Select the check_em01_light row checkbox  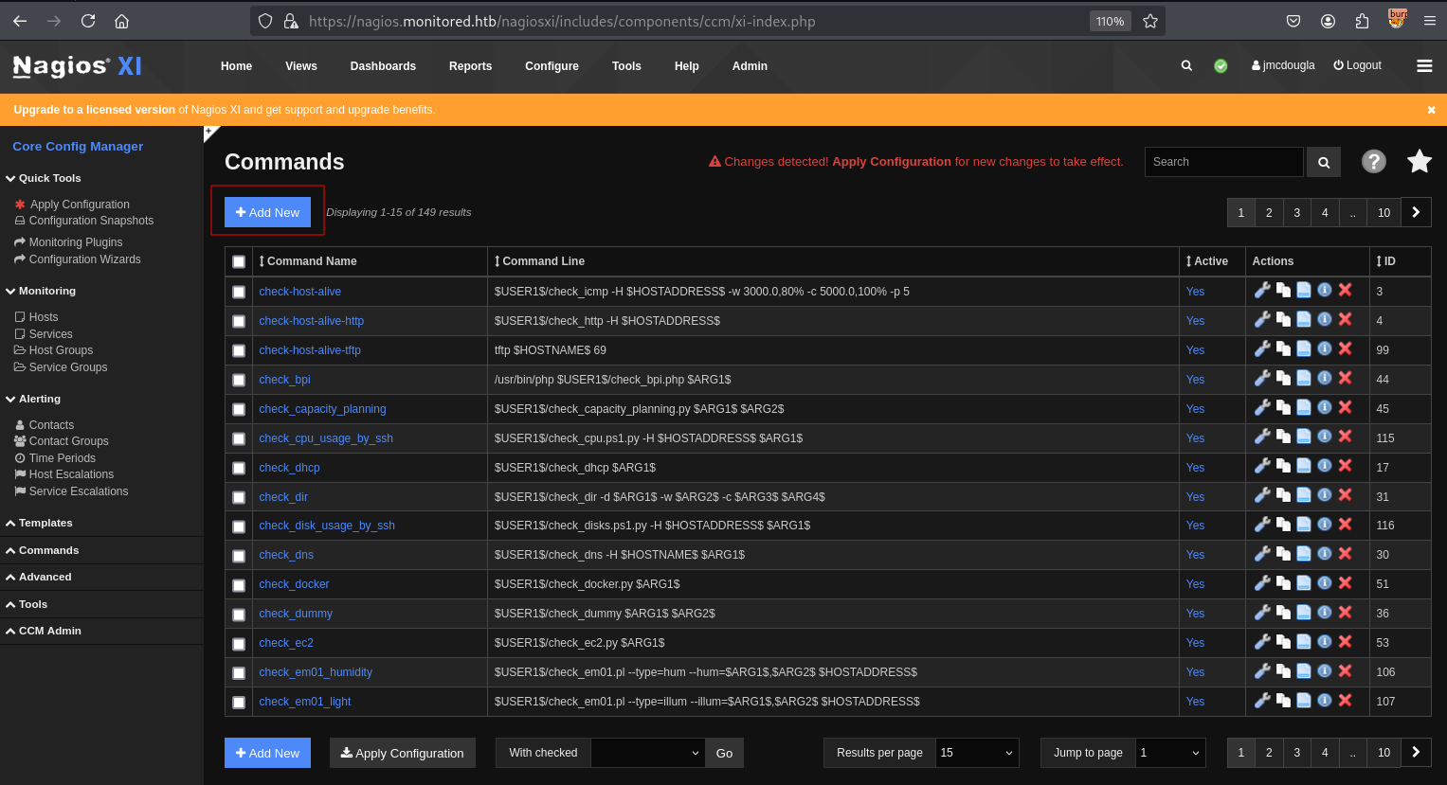(239, 702)
